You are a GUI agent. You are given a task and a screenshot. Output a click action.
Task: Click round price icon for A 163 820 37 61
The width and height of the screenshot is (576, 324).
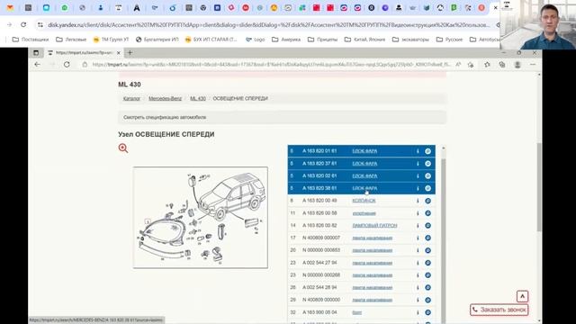point(428,164)
